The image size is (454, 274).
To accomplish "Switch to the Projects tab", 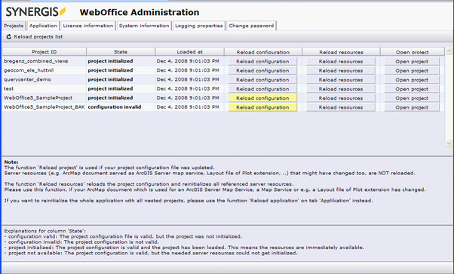I will pyautogui.click(x=14, y=26).
